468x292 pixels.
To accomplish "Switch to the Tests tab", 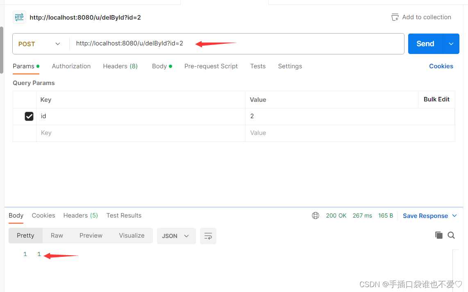I will [258, 66].
